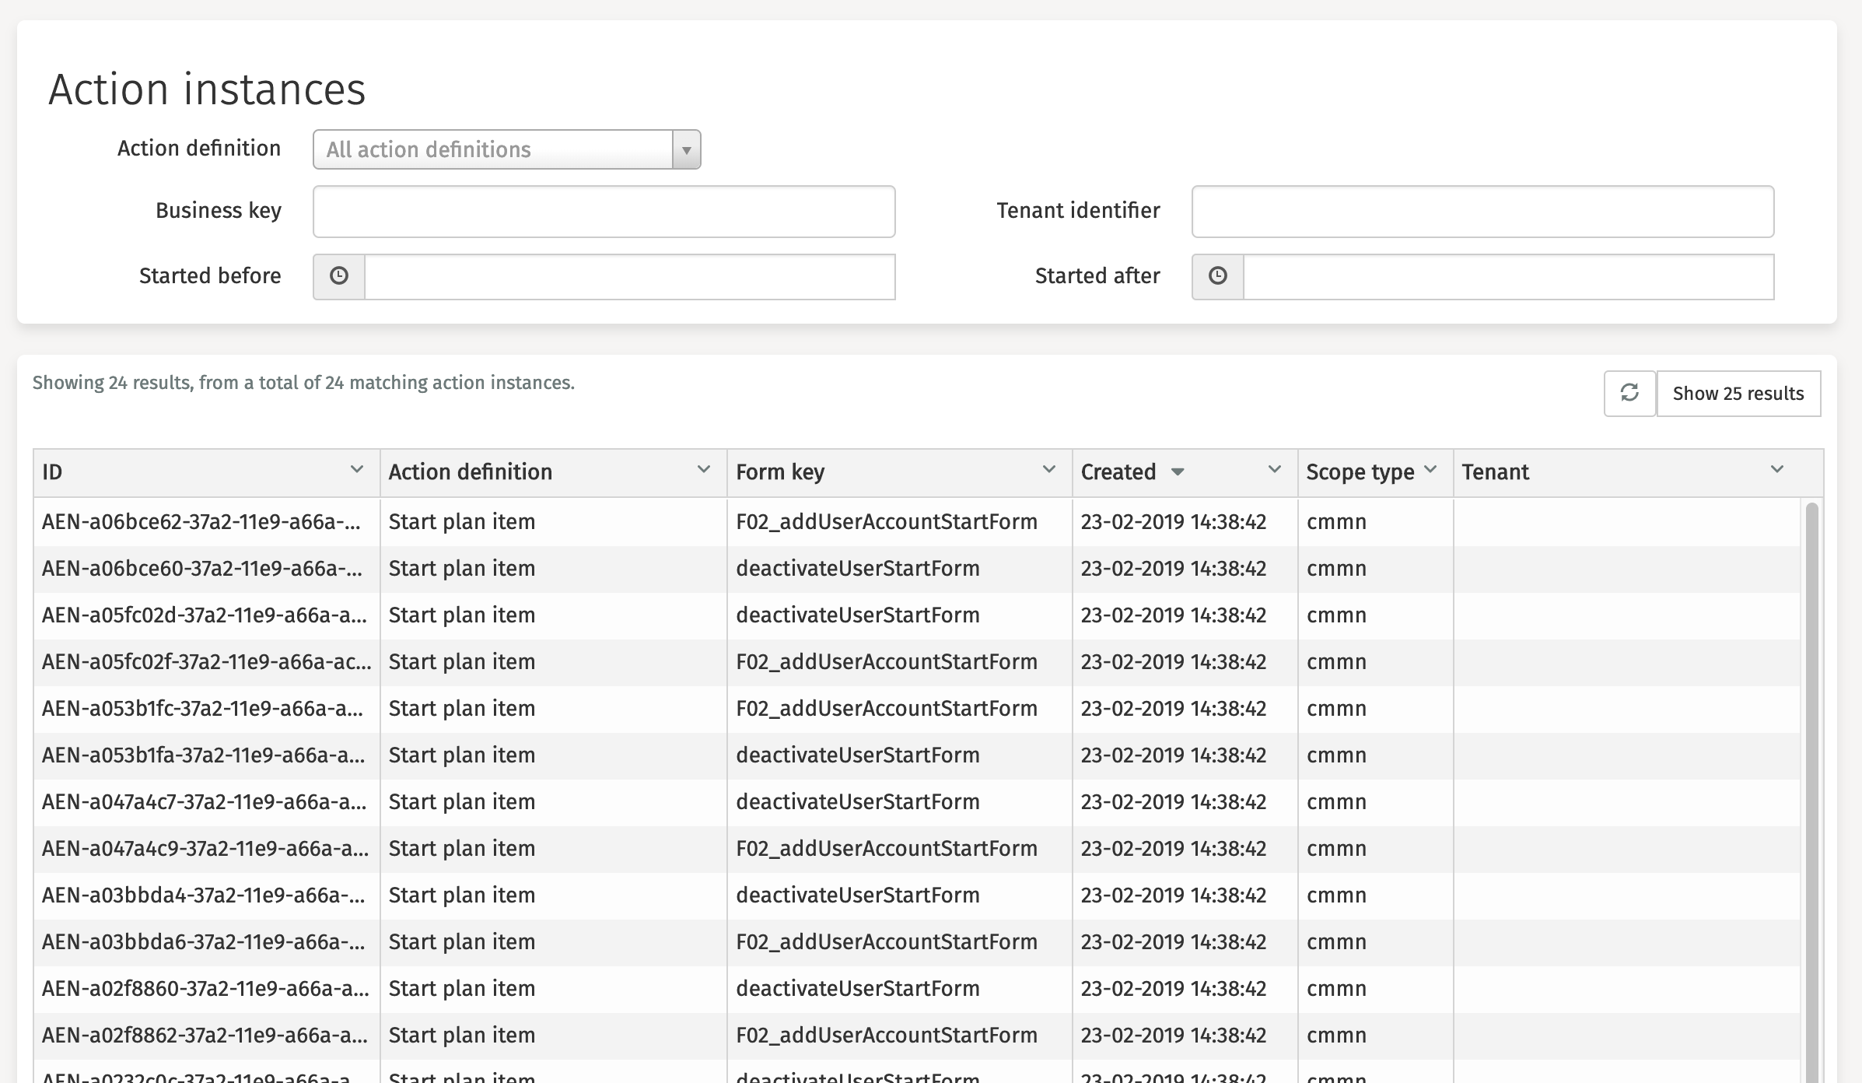Viewport: 1862px width, 1083px height.
Task: Click the Started before date field
Action: (x=630, y=275)
